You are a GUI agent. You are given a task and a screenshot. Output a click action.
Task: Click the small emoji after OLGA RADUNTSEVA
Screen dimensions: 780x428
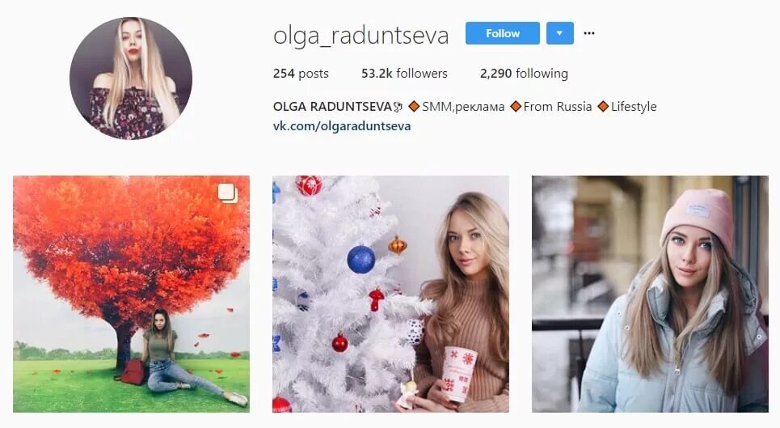tap(398, 107)
